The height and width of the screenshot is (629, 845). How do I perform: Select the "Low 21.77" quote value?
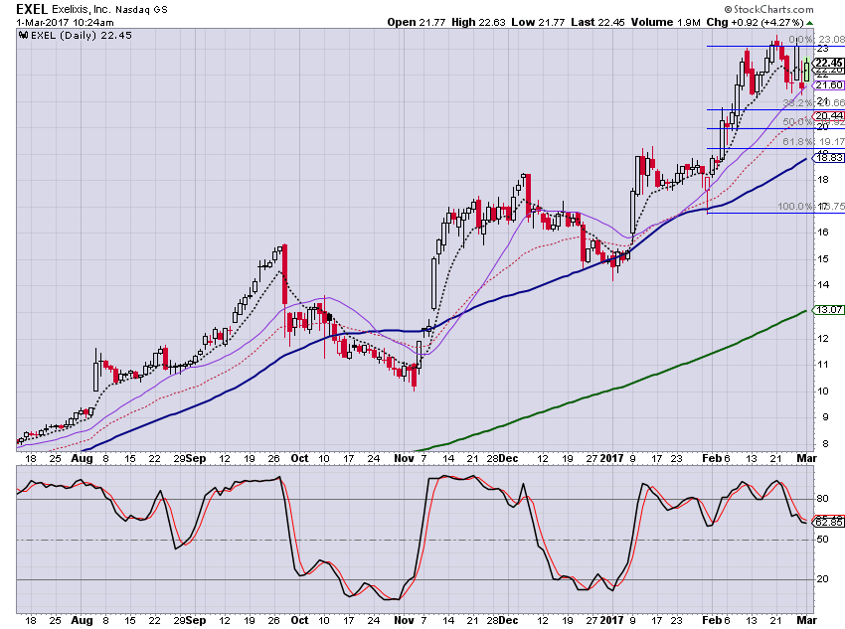click(538, 23)
